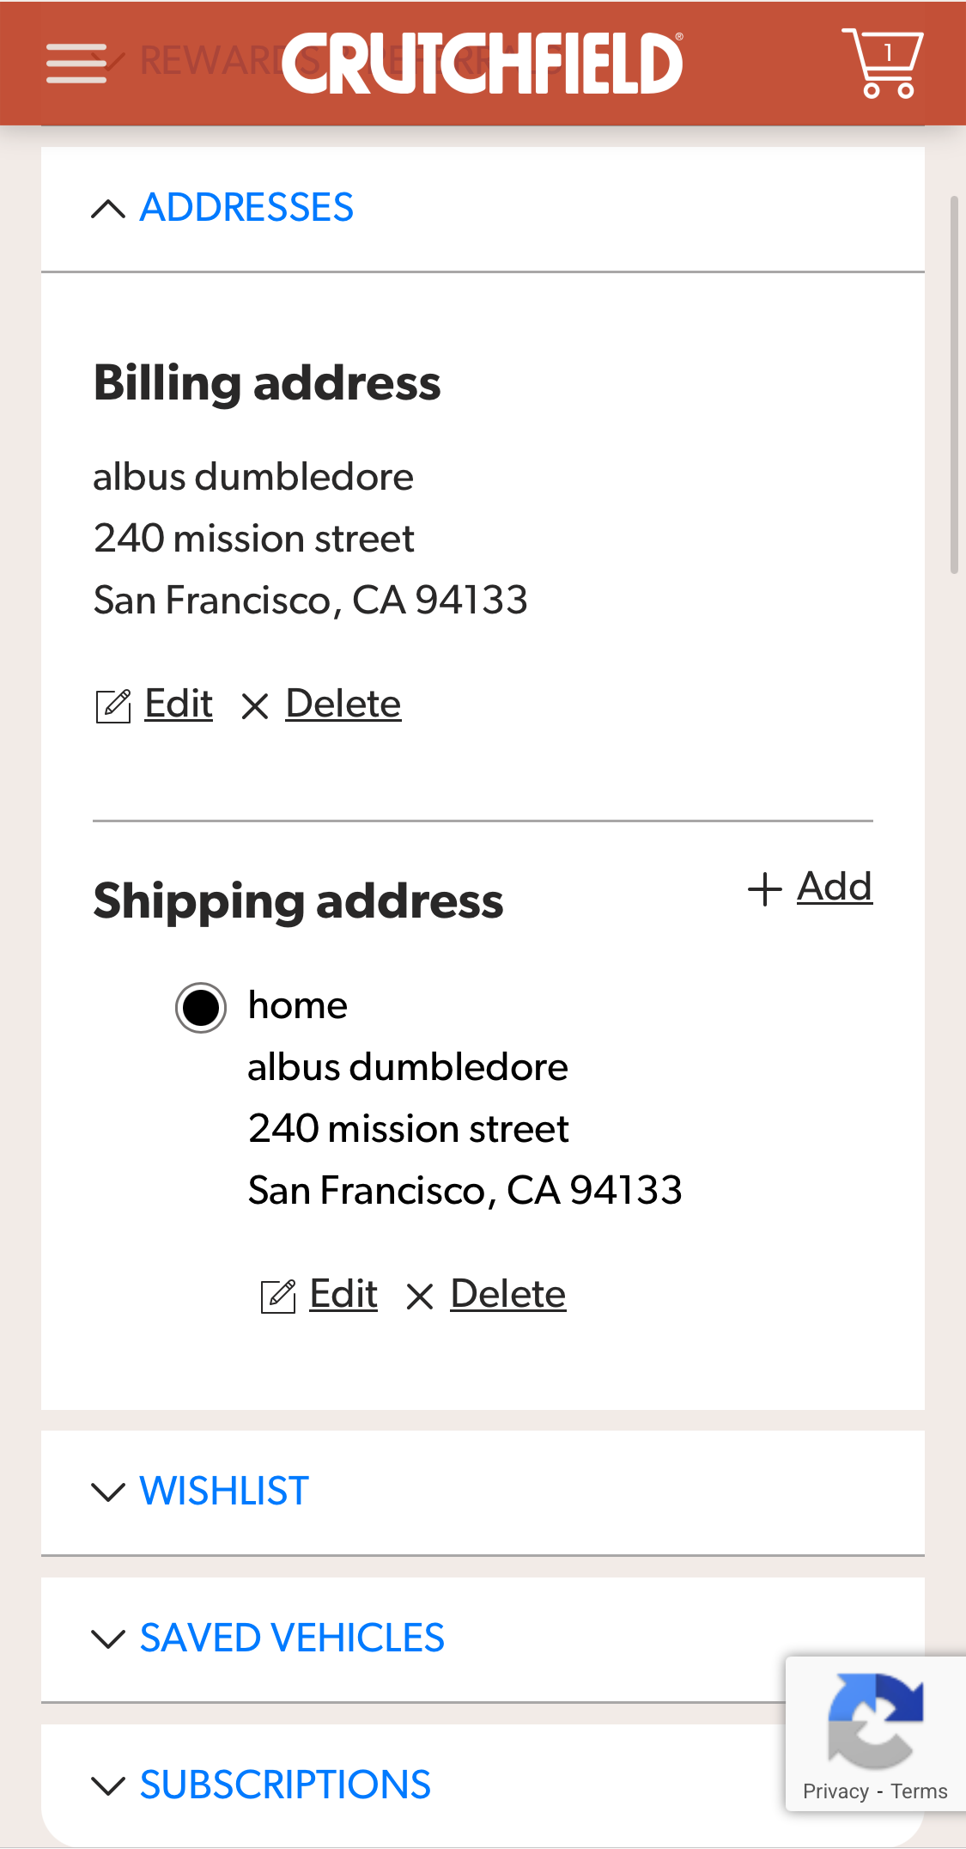Open the reCAPTCHA Privacy link
The height and width of the screenshot is (1849, 966).
coord(835,1791)
